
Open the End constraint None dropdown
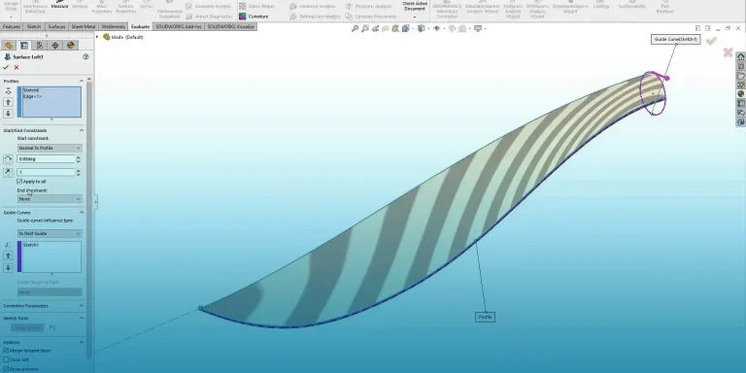coord(50,199)
